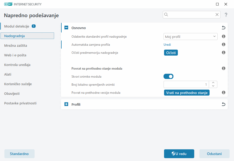Increase Broj lokalno spremljenih snimki value
The height and width of the screenshot is (161, 234).
tap(213, 83)
